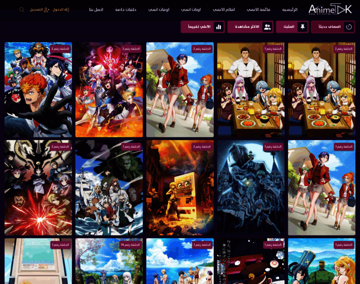Screen dimensions: 360x284
Task: Open restaurant table poster marked episode 1
Action: click(251, 89)
